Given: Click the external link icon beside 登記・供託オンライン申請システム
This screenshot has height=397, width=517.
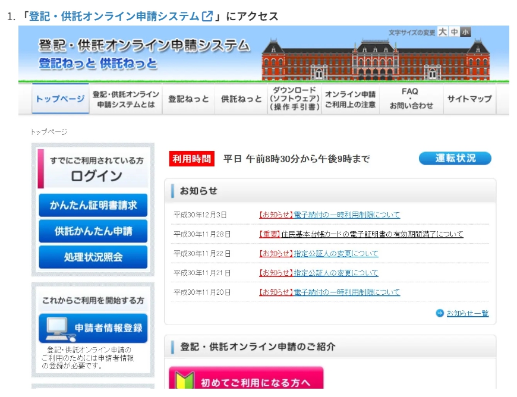Looking at the screenshot, I should click(x=207, y=16).
